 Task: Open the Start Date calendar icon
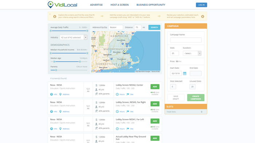click(x=185, y=73)
